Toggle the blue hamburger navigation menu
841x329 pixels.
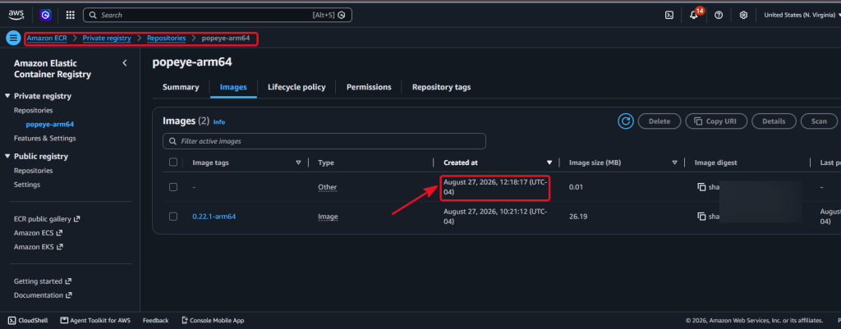(13, 38)
